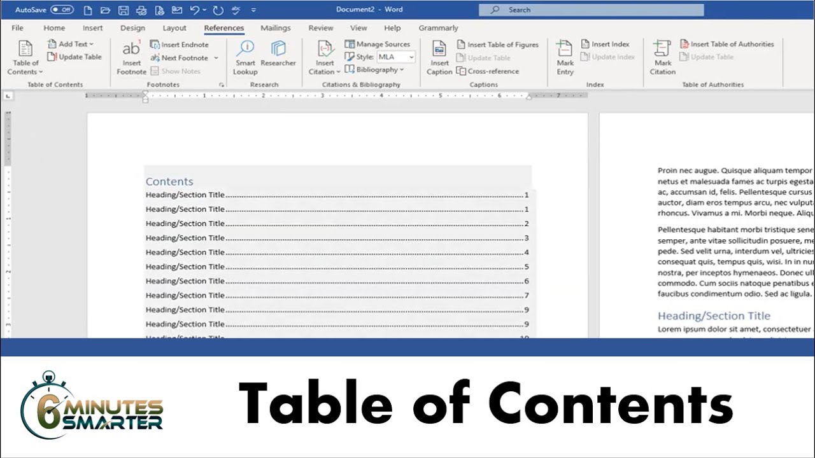Image resolution: width=815 pixels, height=458 pixels.
Task: Toggle the AutoSave switch
Action: (x=62, y=10)
